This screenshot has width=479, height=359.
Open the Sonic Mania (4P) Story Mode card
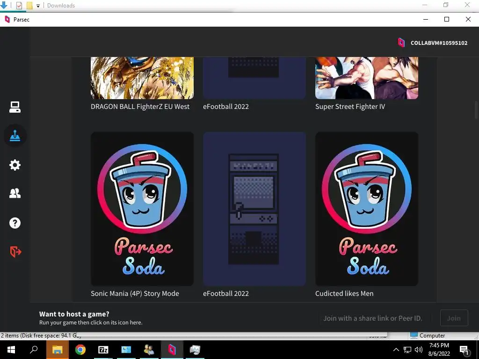coord(142,209)
